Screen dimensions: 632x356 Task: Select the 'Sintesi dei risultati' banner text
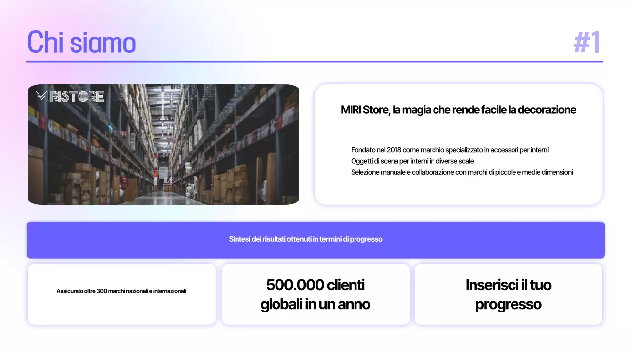coord(306,239)
